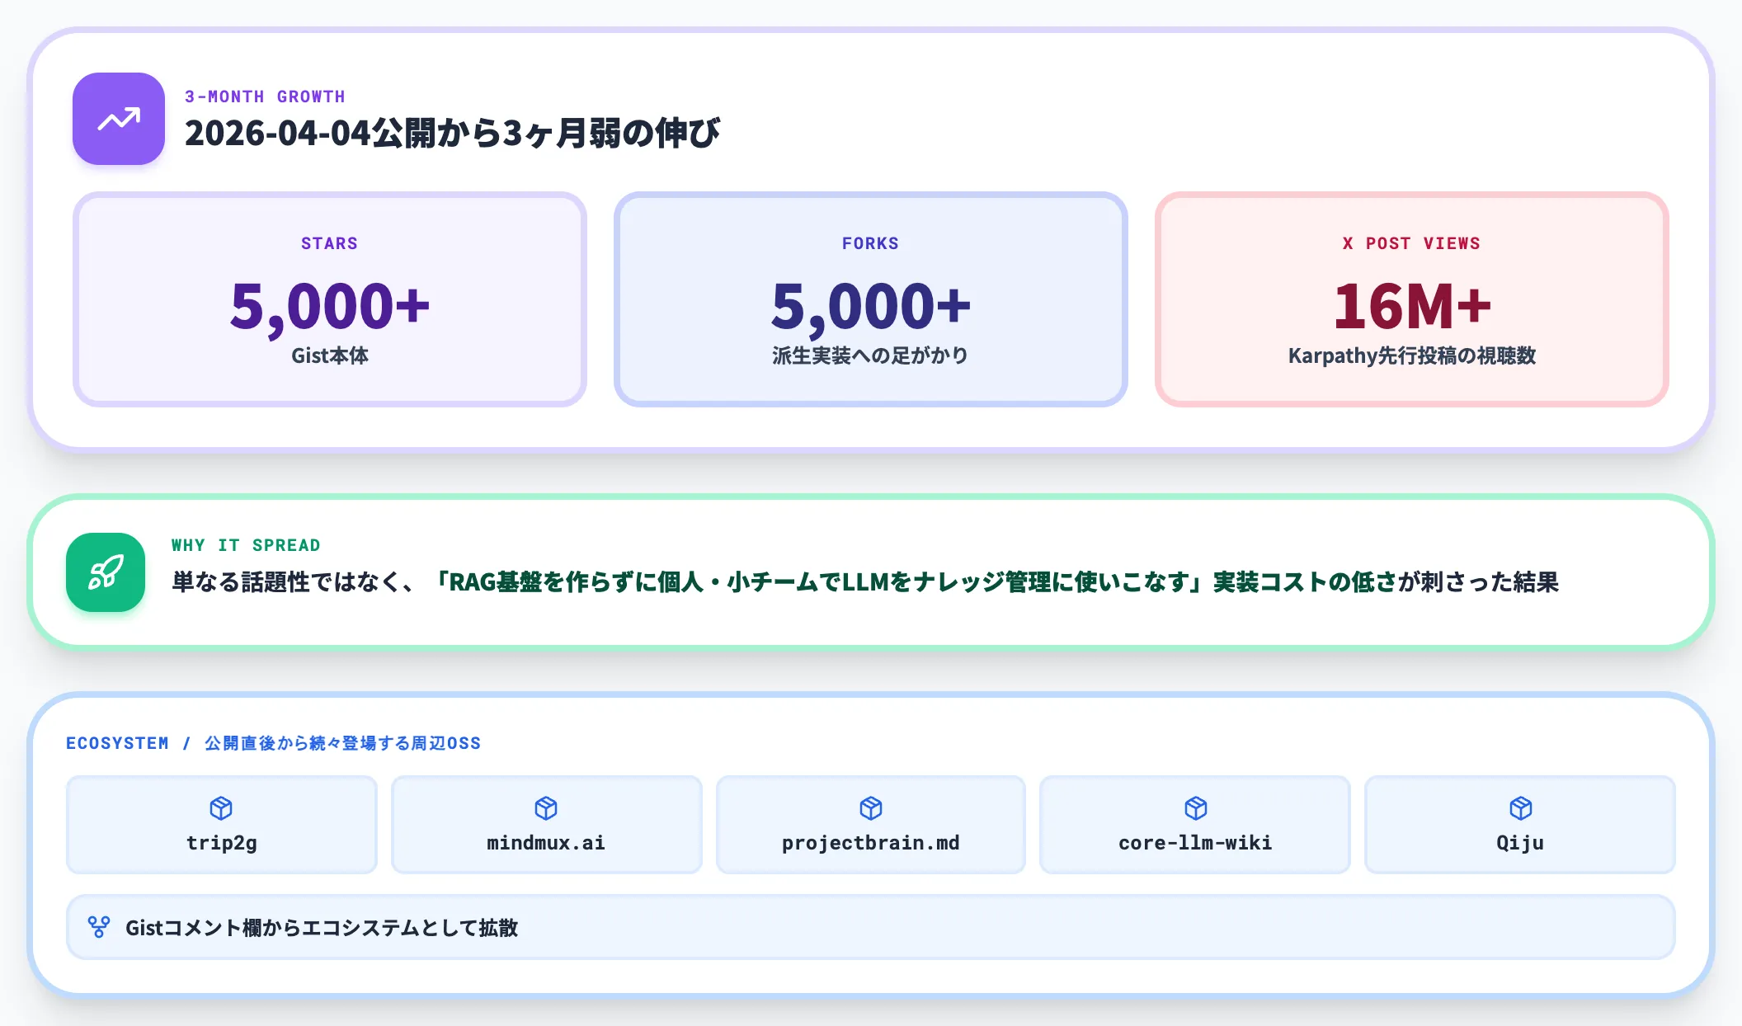Open the mindmux.ai ecosystem card
This screenshot has height=1026, width=1742.
pos(547,825)
